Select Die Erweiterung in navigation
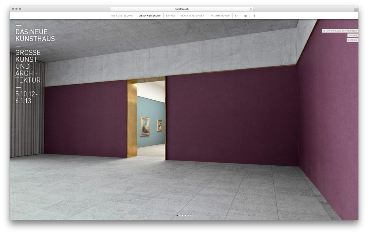Screen dimensions: 368x234 coord(150,16)
